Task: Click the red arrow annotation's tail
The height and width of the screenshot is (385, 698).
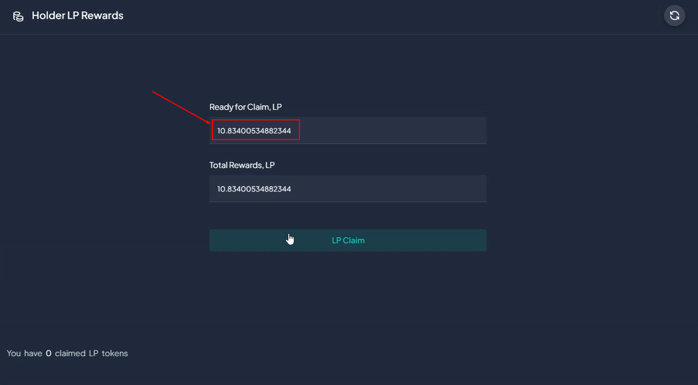Action: click(x=154, y=92)
